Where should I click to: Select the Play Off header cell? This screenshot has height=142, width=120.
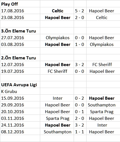pyautogui.click(x=20, y=4)
